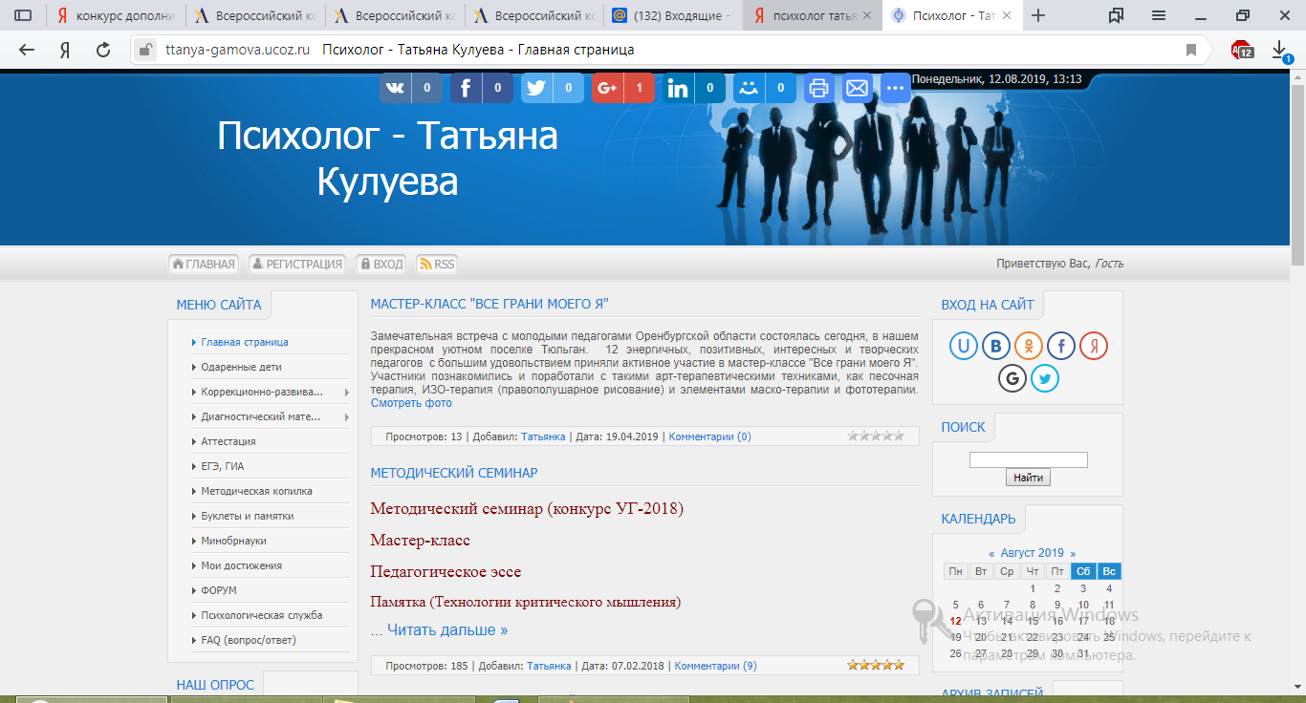Open Комментарии (0) link

point(709,437)
